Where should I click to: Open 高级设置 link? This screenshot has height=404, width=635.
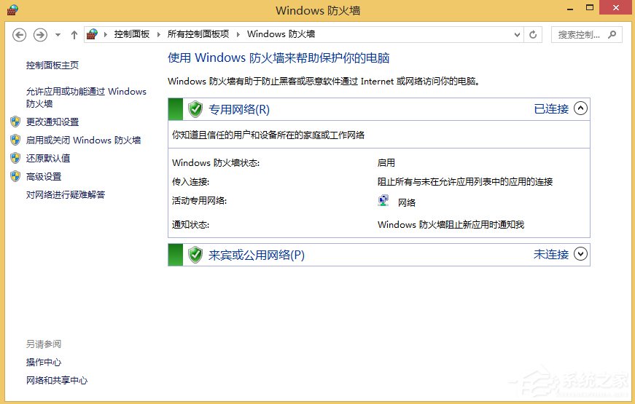coord(43,177)
